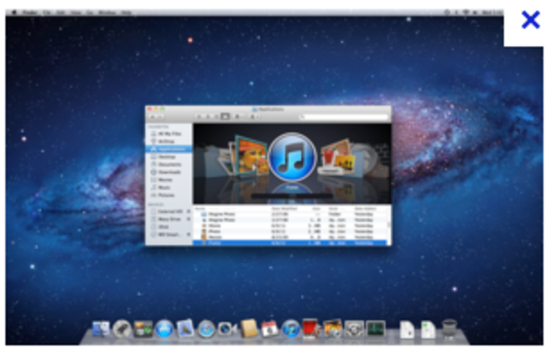Launch iTunes from the Dock

click(x=291, y=329)
